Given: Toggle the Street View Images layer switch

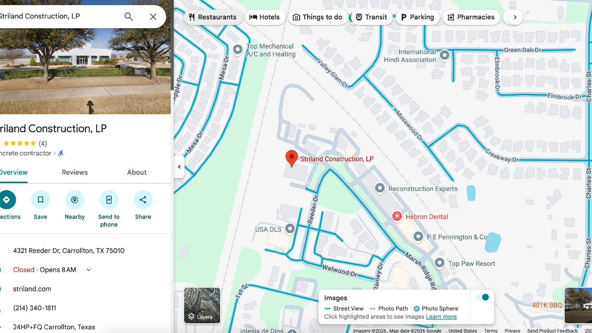Looking at the screenshot, I should coord(482,297).
